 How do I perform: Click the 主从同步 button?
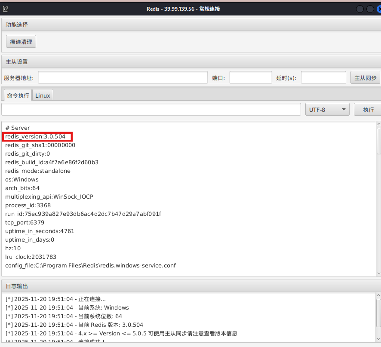(x=365, y=78)
